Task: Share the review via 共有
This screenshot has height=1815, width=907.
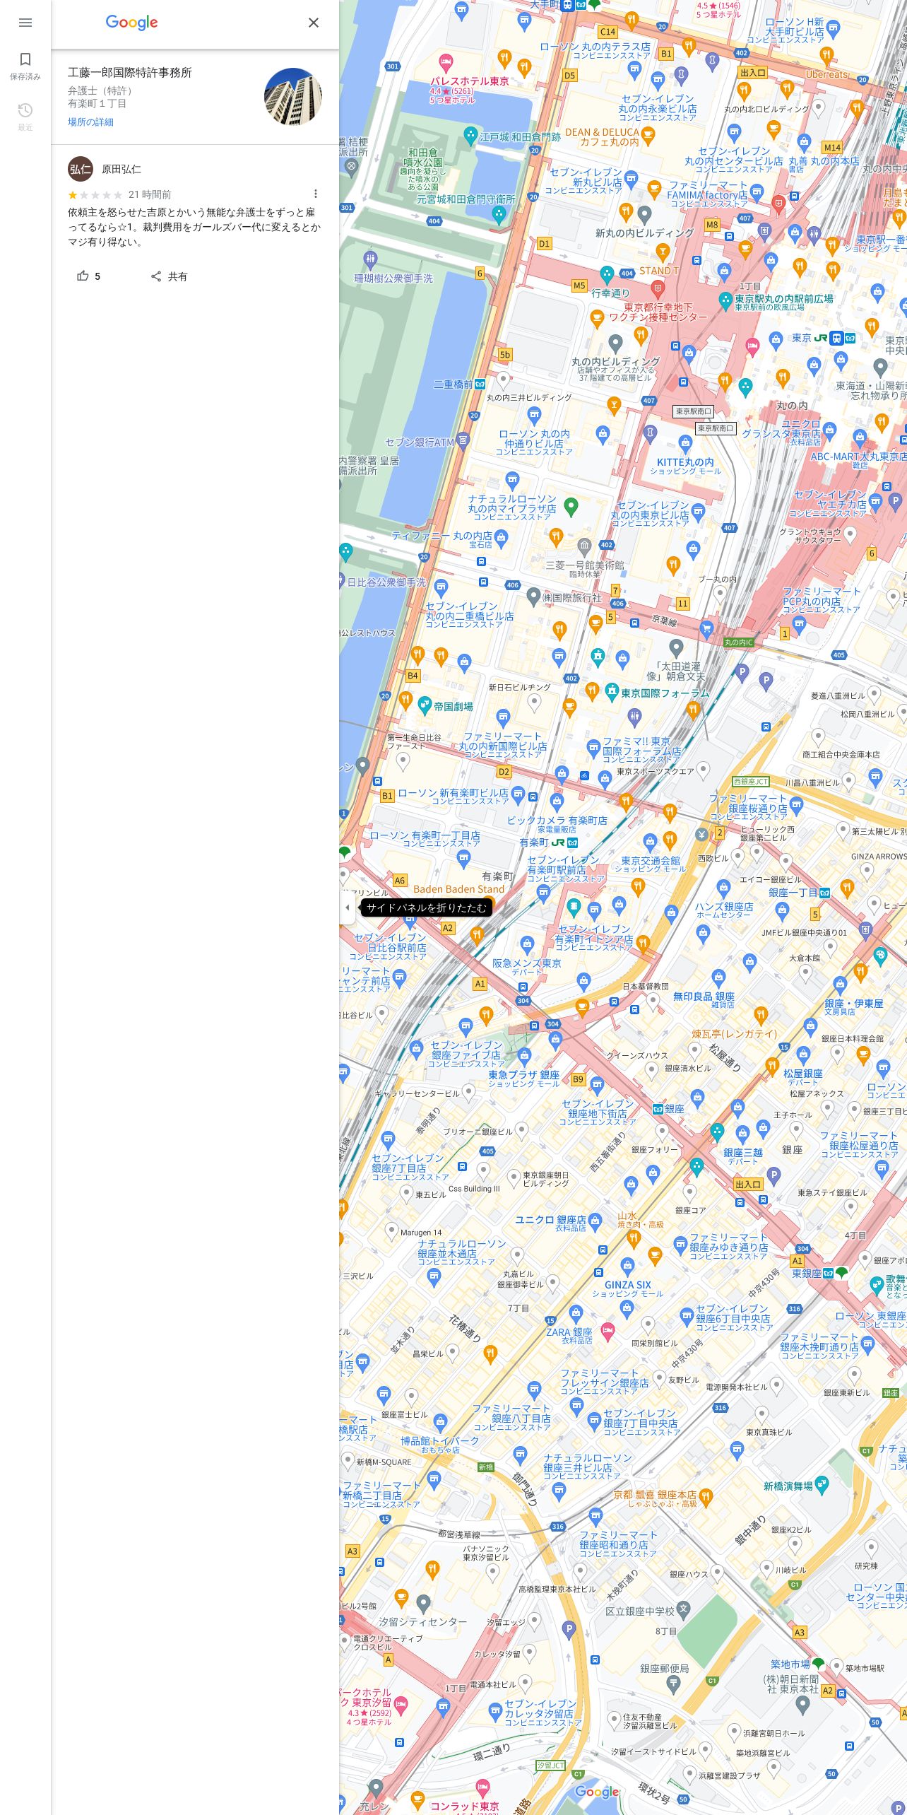Action: tap(169, 276)
